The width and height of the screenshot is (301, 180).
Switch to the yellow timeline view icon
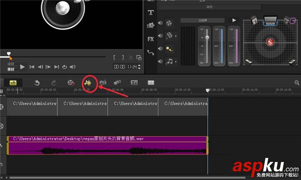[13, 83]
